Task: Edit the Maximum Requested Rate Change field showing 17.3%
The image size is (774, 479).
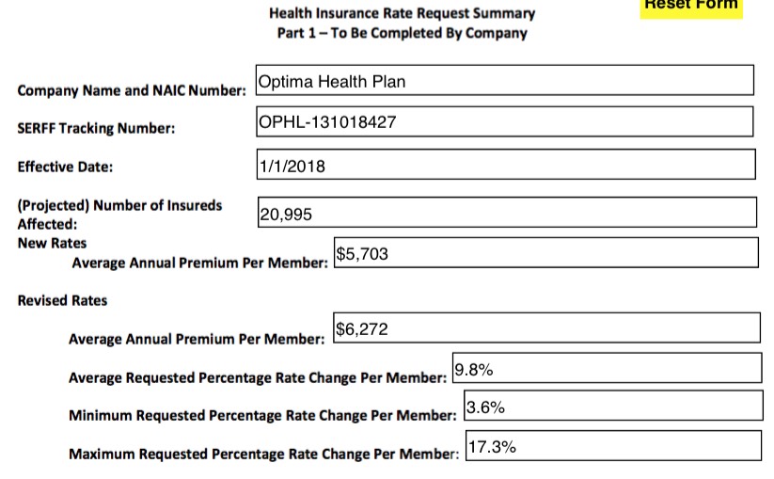Action: click(x=612, y=446)
